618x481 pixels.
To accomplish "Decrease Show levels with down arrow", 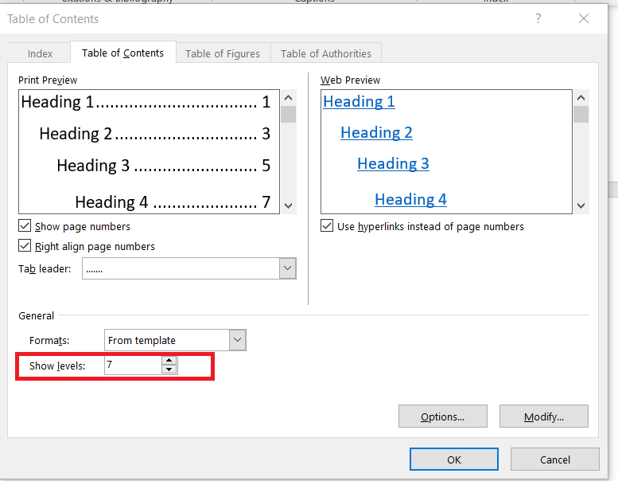I will coord(169,370).
